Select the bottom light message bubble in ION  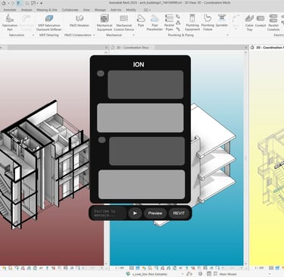click(142, 185)
